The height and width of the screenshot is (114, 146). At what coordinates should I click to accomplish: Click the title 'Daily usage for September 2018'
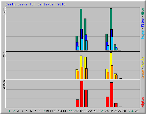35,4
